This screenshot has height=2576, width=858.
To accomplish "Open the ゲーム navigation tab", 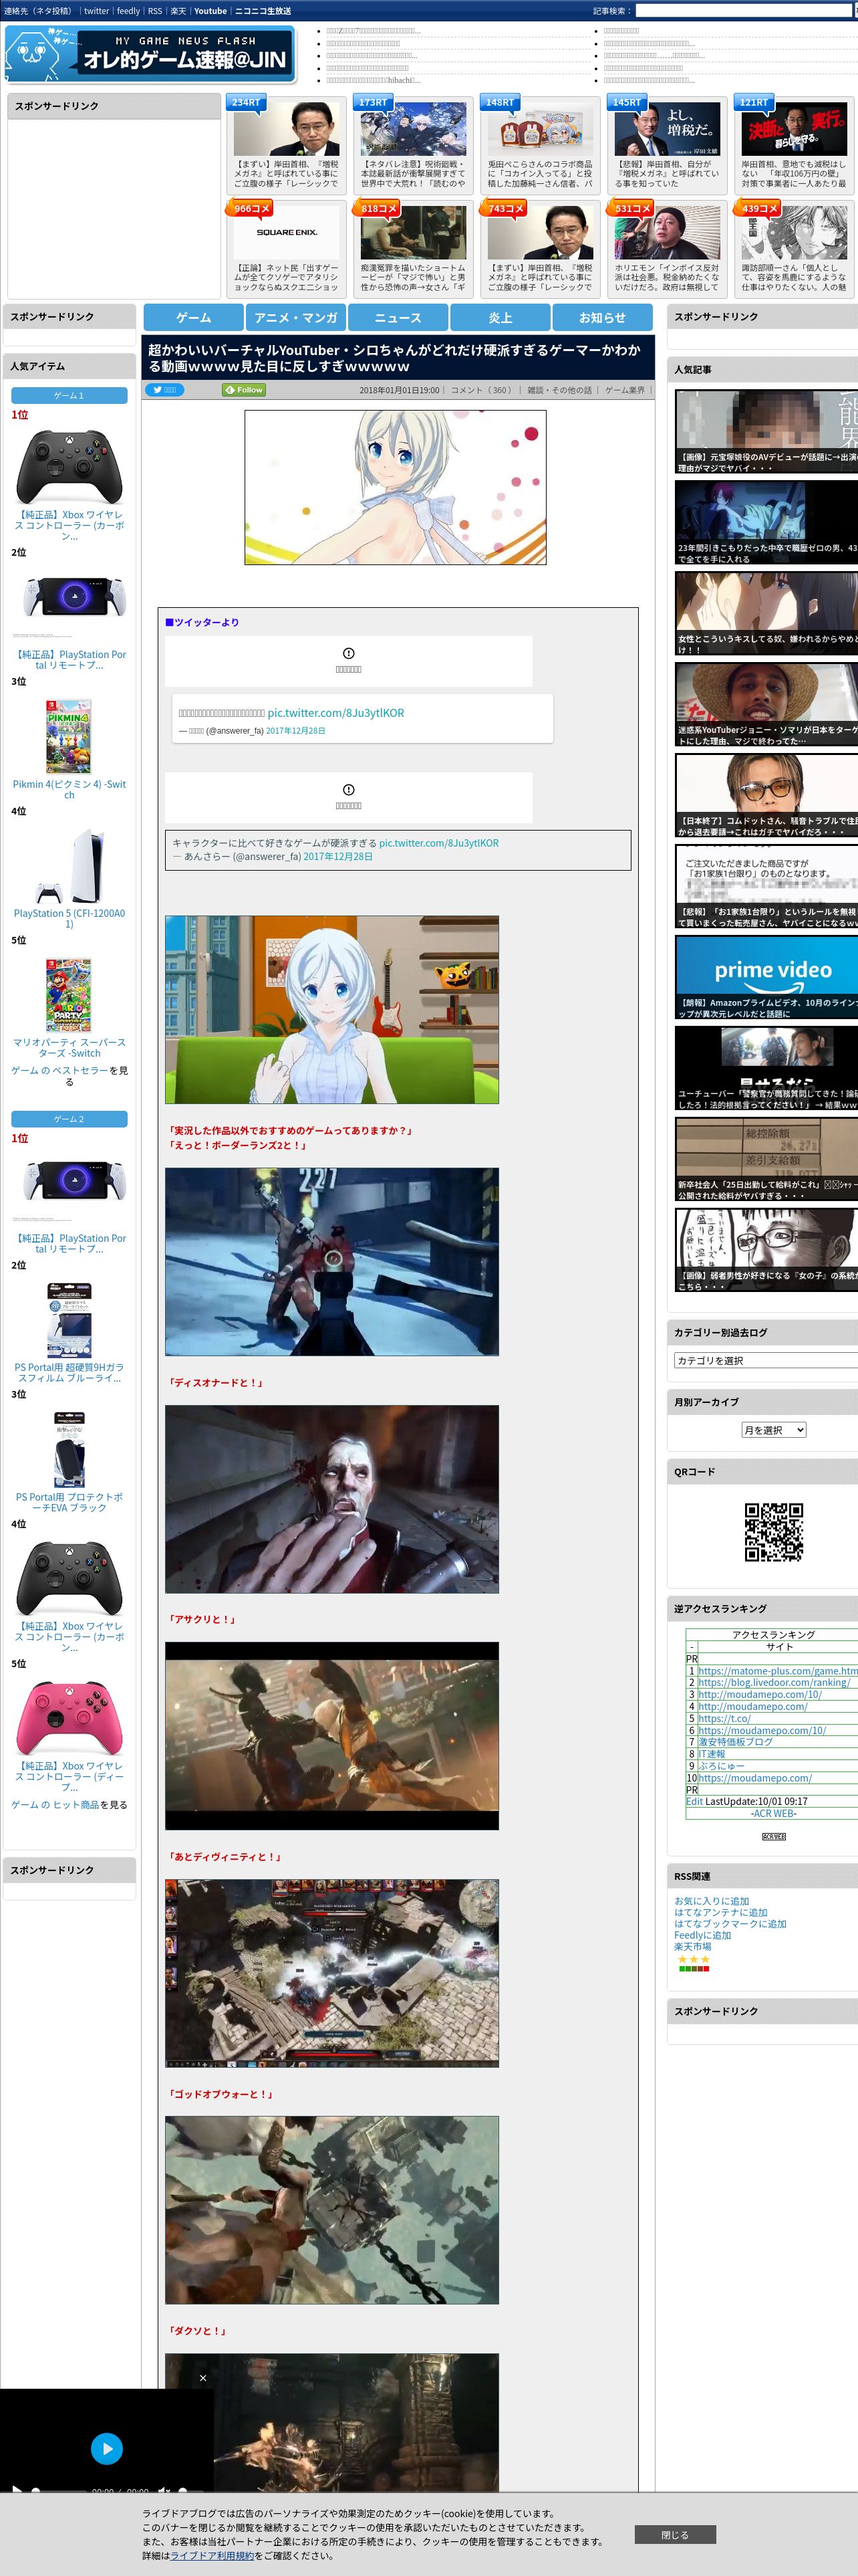I will click(x=194, y=317).
